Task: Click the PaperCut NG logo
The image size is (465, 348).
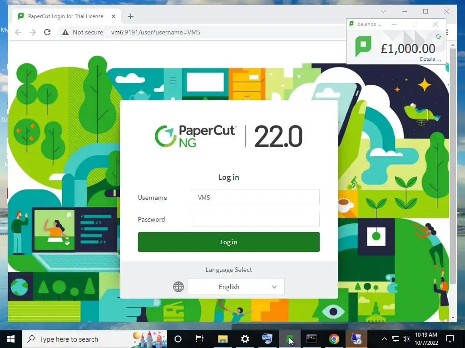Action: tap(196, 136)
